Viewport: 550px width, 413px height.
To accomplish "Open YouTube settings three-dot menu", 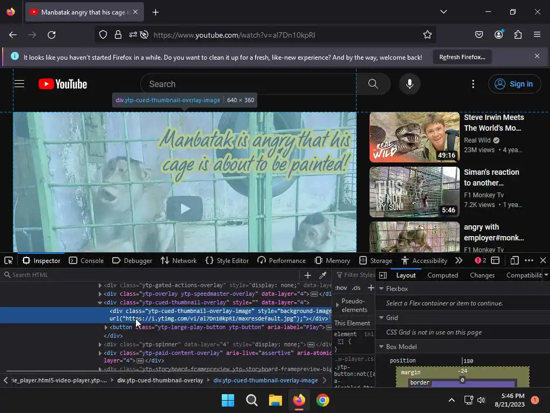I will click(x=473, y=84).
